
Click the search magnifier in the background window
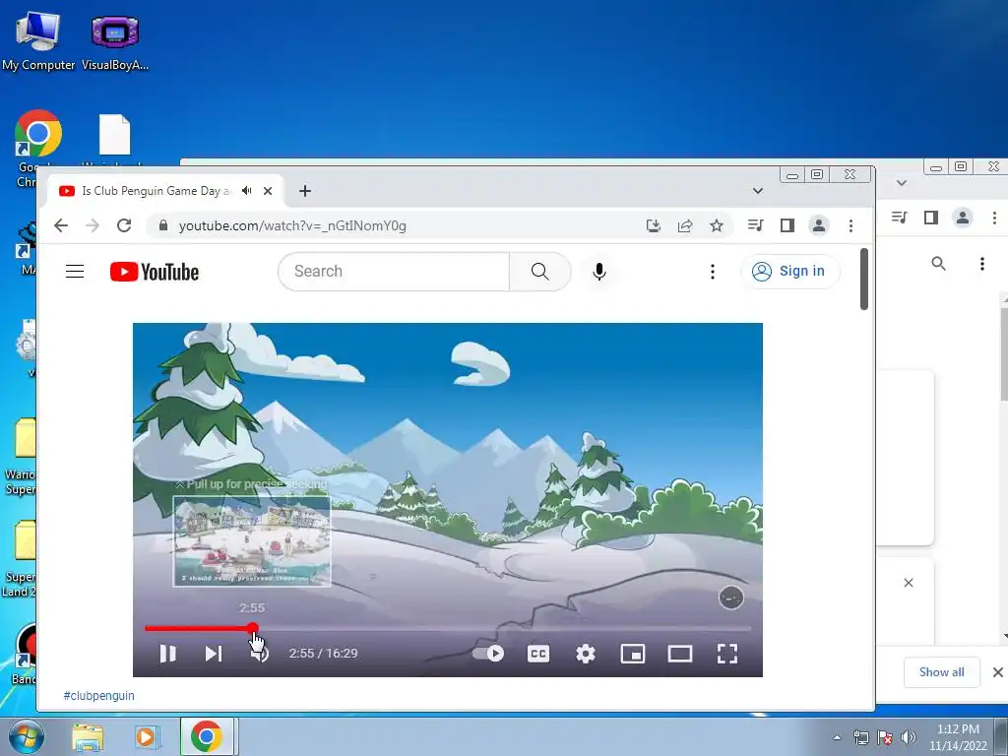tap(938, 264)
